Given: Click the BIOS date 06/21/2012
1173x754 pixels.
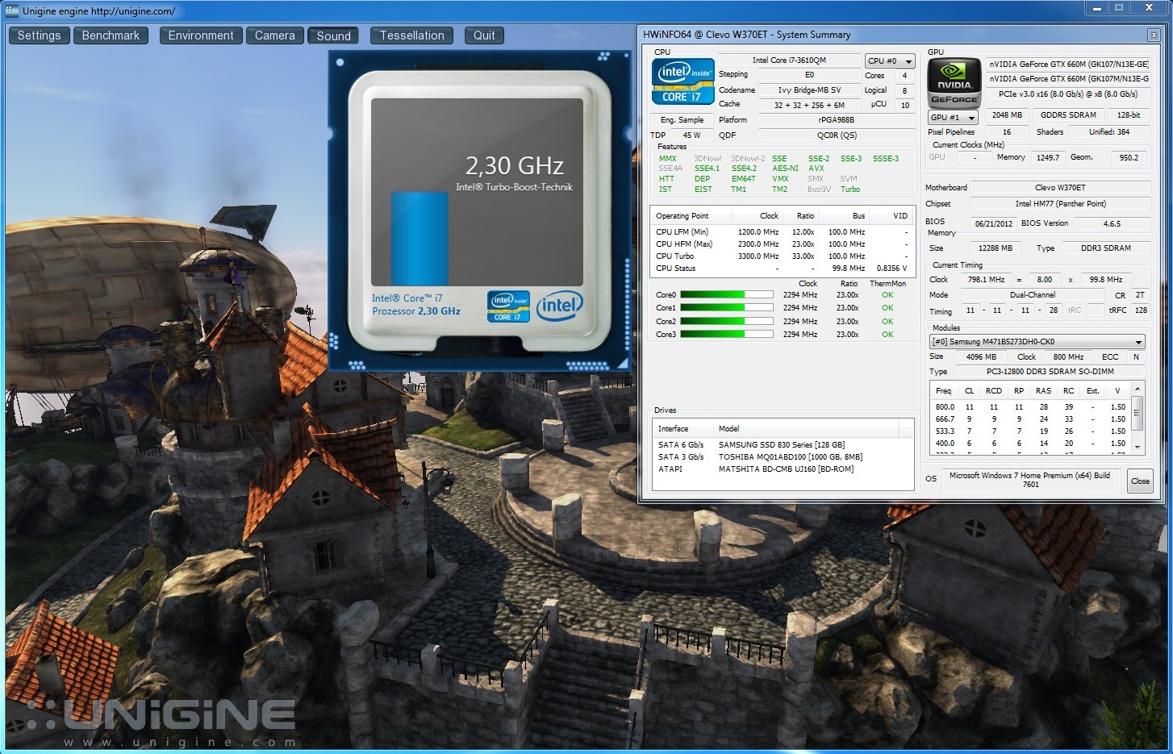Looking at the screenshot, I should click(993, 224).
